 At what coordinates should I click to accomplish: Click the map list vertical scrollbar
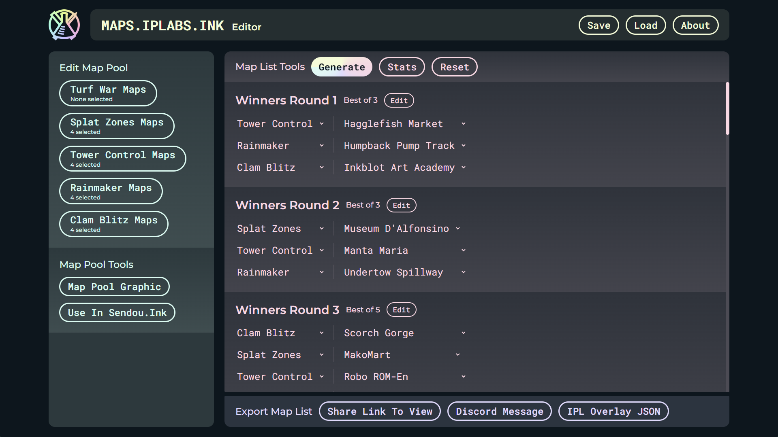(727, 108)
